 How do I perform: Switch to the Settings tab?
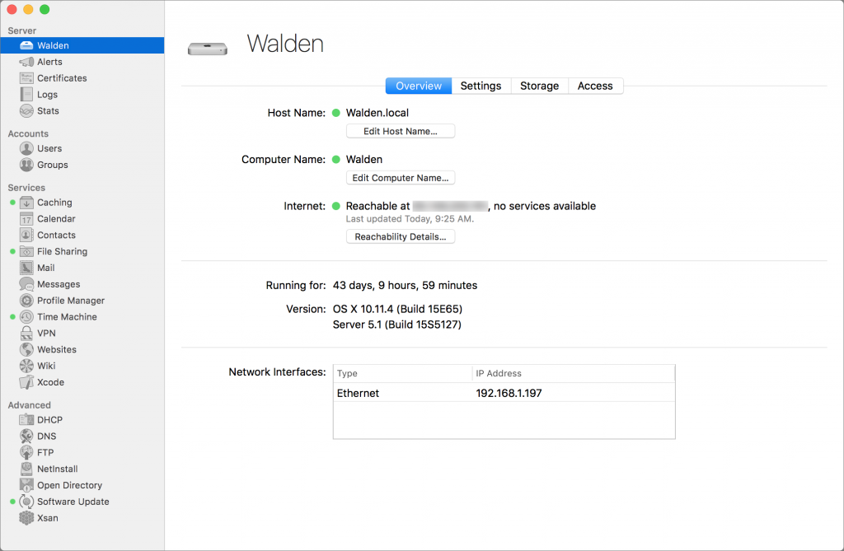coord(481,86)
